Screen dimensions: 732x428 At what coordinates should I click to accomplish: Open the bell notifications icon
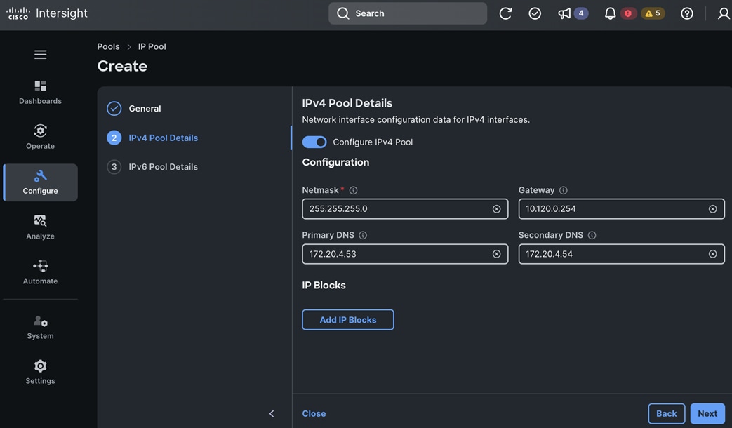pyautogui.click(x=610, y=13)
